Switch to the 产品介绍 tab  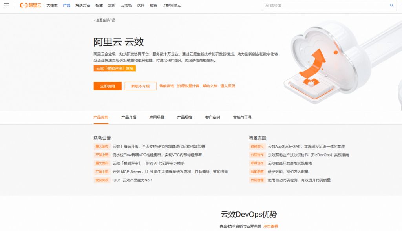point(128,117)
